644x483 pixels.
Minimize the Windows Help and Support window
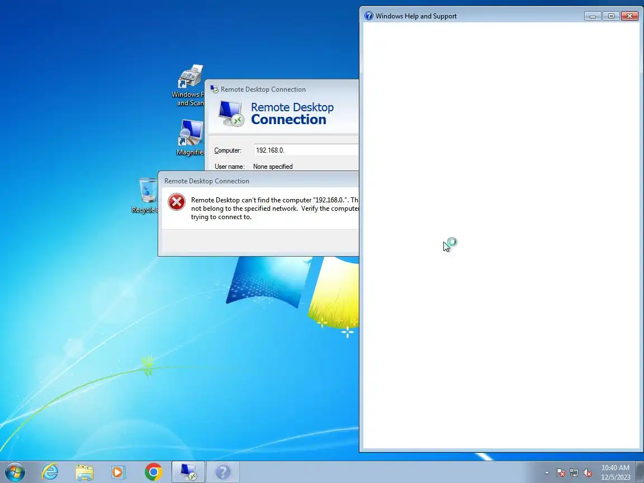(592, 16)
